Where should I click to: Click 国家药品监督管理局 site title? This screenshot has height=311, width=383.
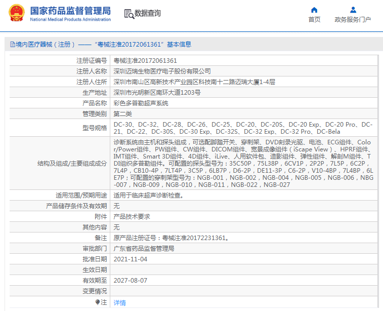tap(70, 11)
